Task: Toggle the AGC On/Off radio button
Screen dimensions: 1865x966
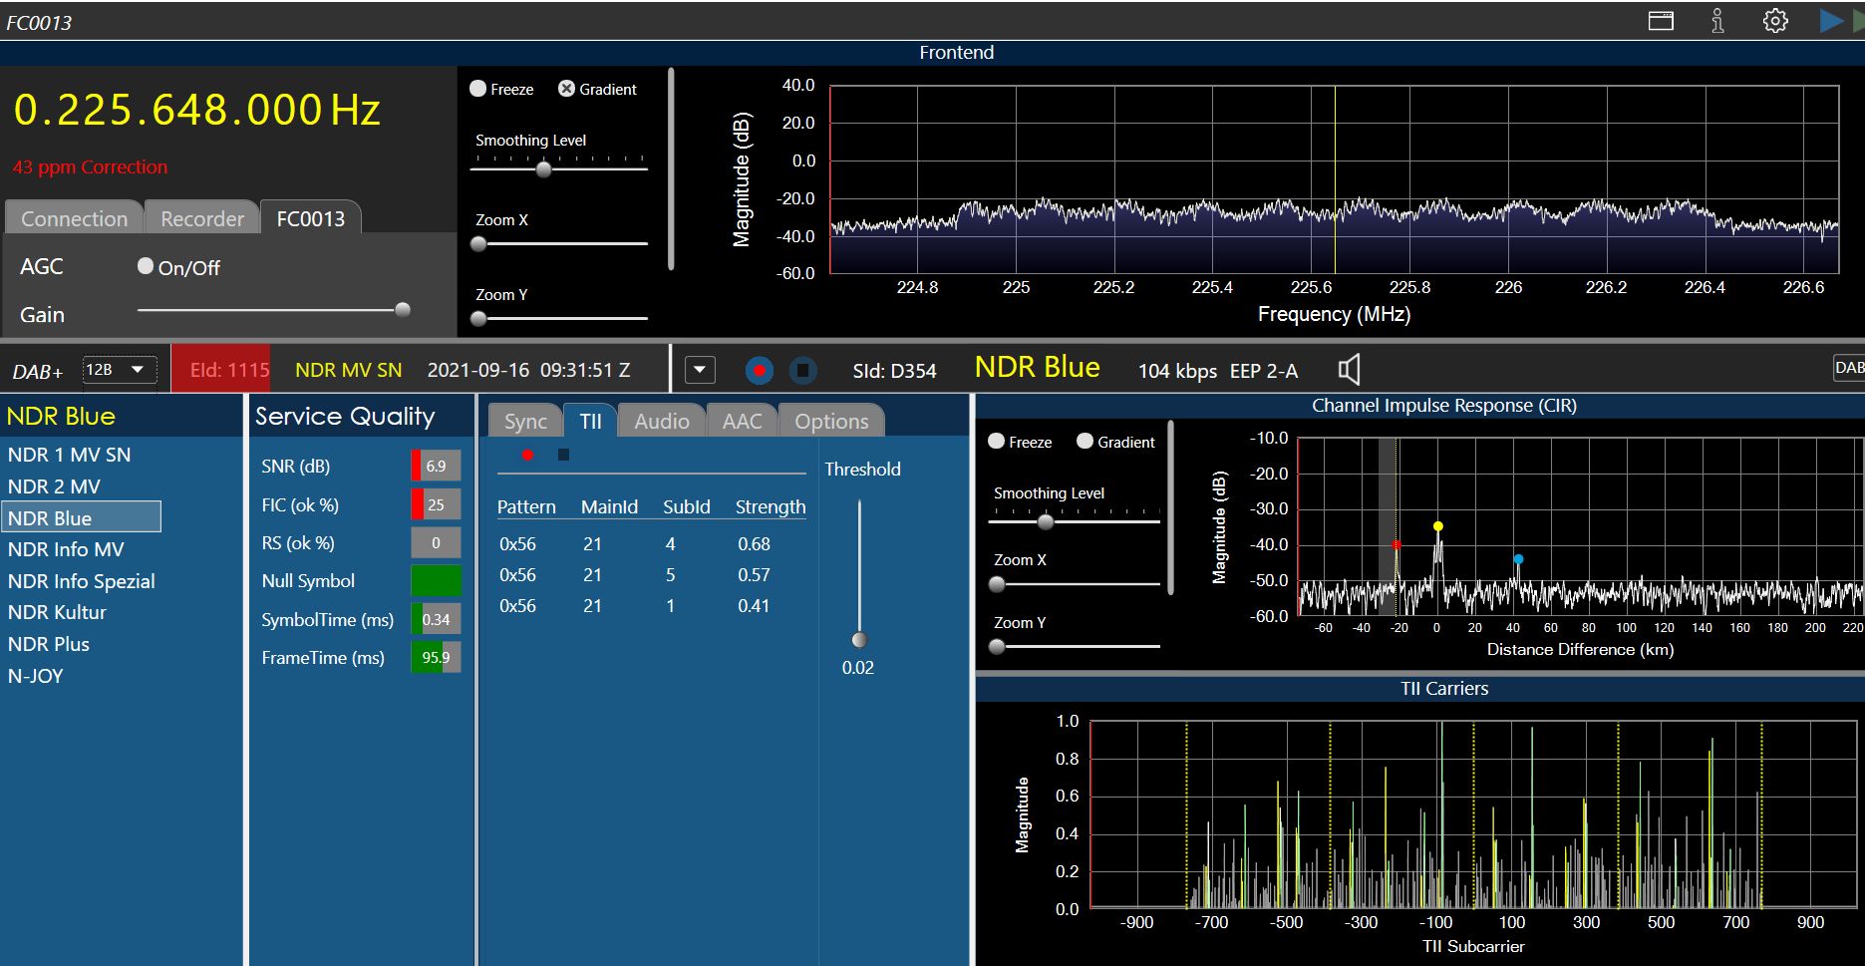Action: click(x=146, y=266)
